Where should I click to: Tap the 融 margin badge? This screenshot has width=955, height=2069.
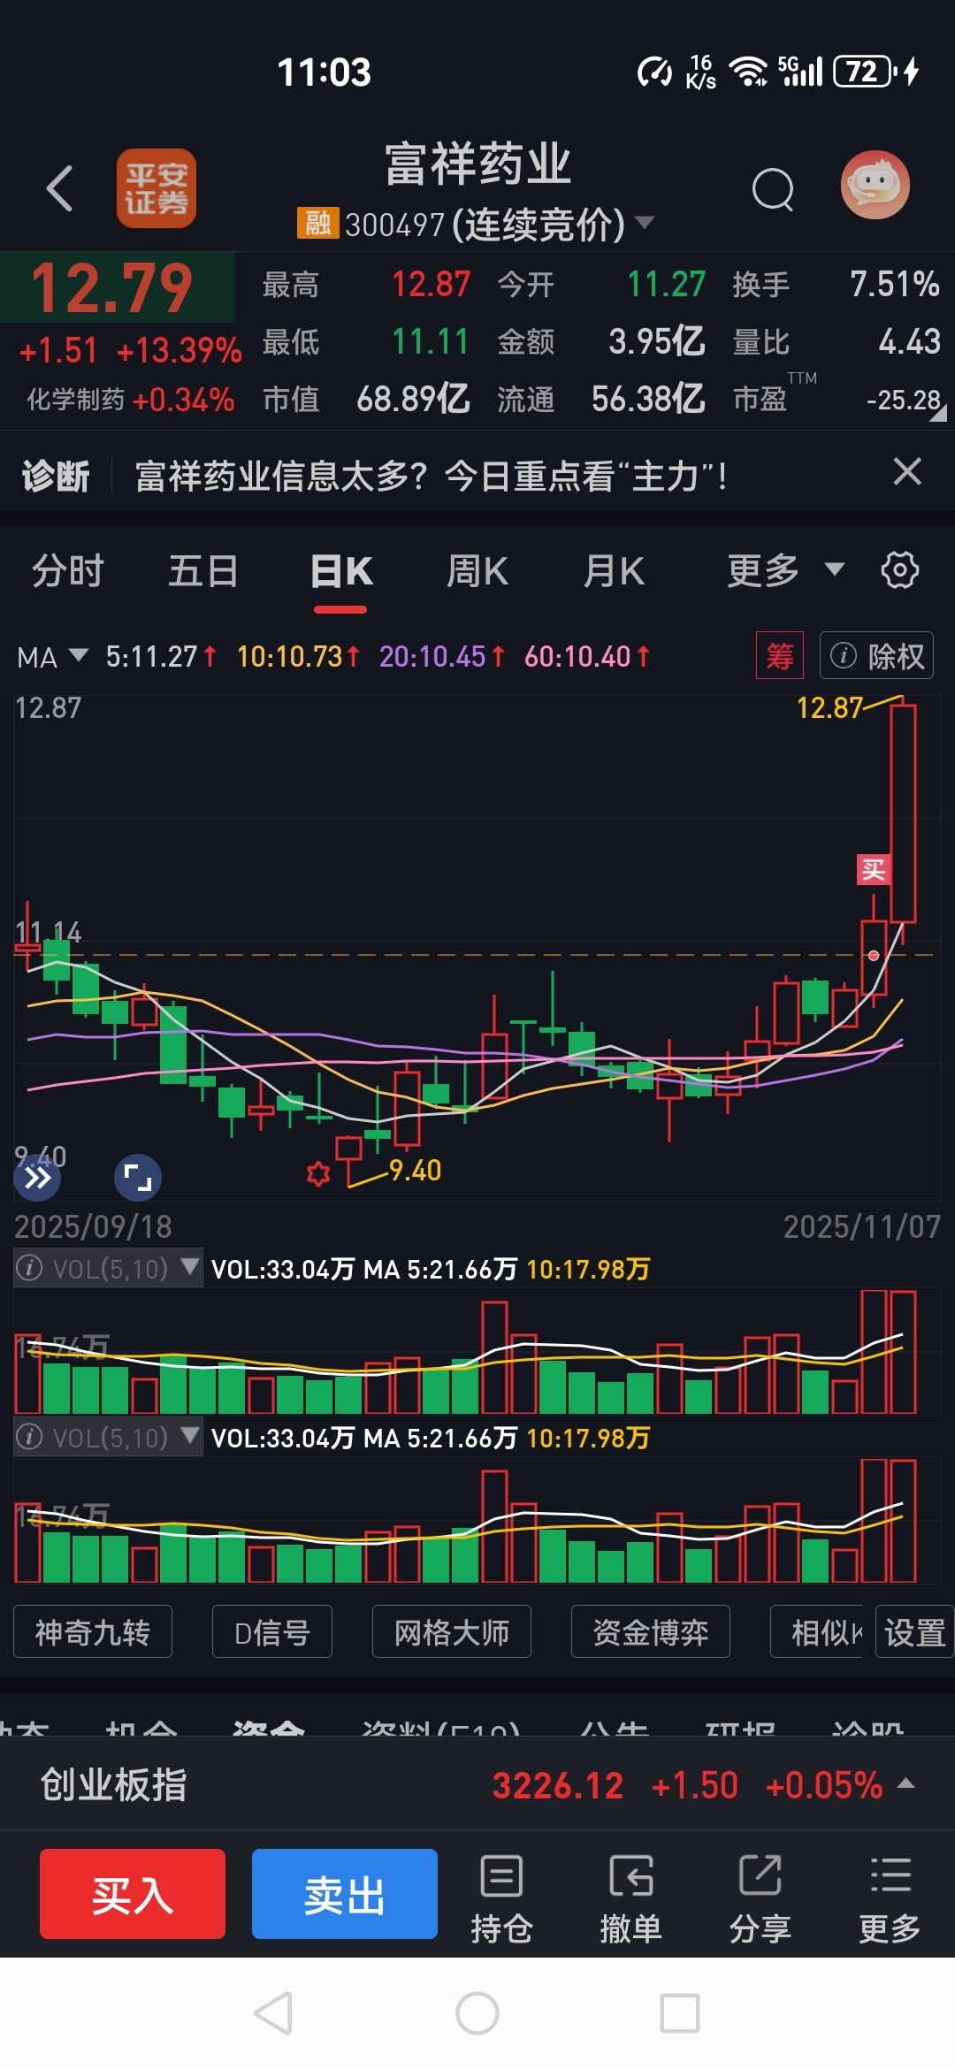pos(317,223)
